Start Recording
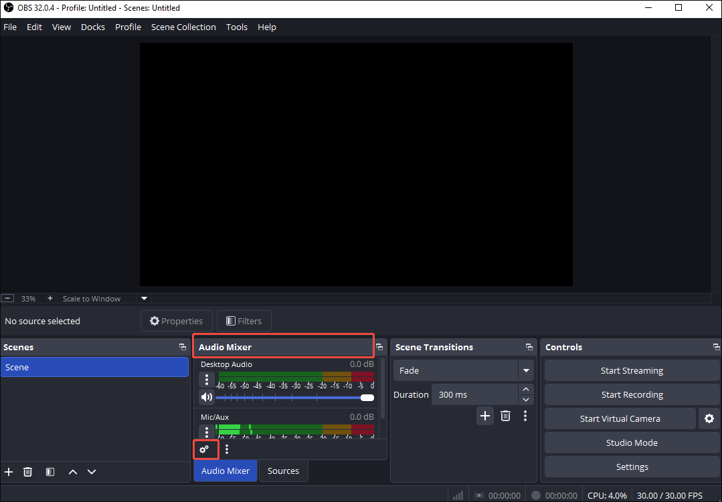The height and width of the screenshot is (502, 722). click(x=631, y=394)
